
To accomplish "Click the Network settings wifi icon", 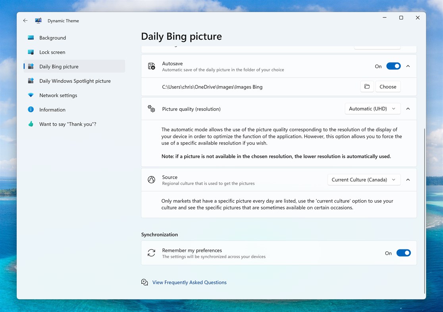I will [x=31, y=95].
